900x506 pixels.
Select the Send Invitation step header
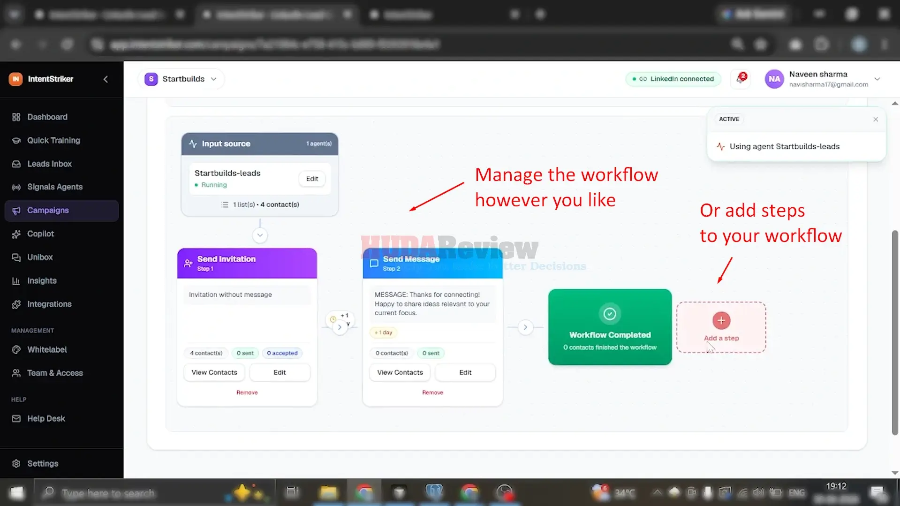[247, 263]
